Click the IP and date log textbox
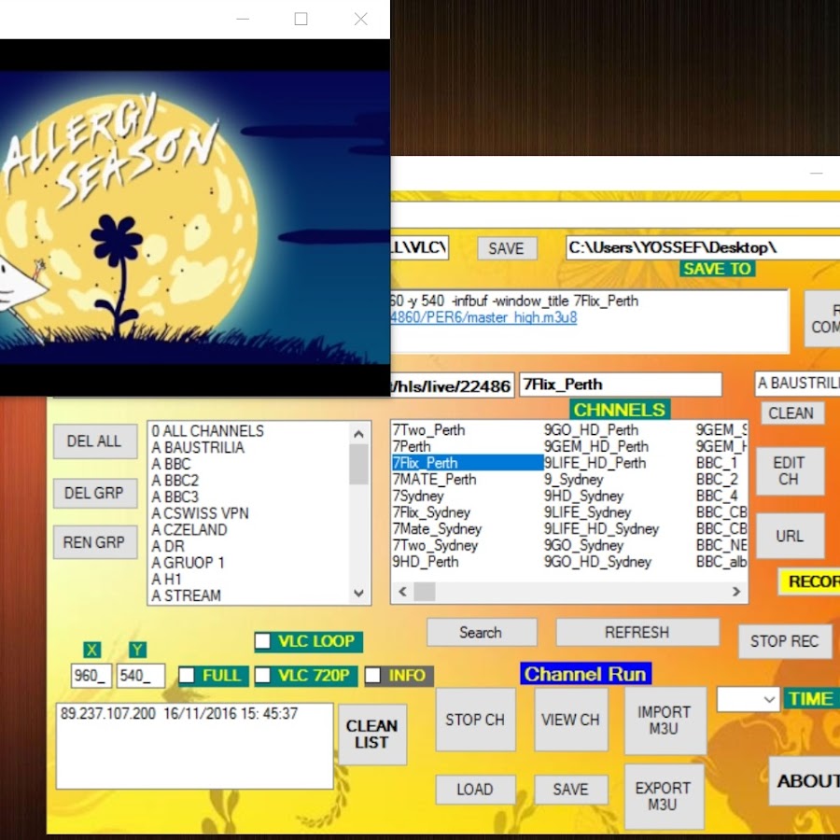The image size is (840, 840). [x=194, y=746]
